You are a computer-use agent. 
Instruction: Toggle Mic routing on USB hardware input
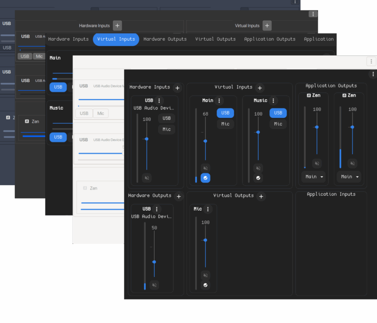pos(166,130)
